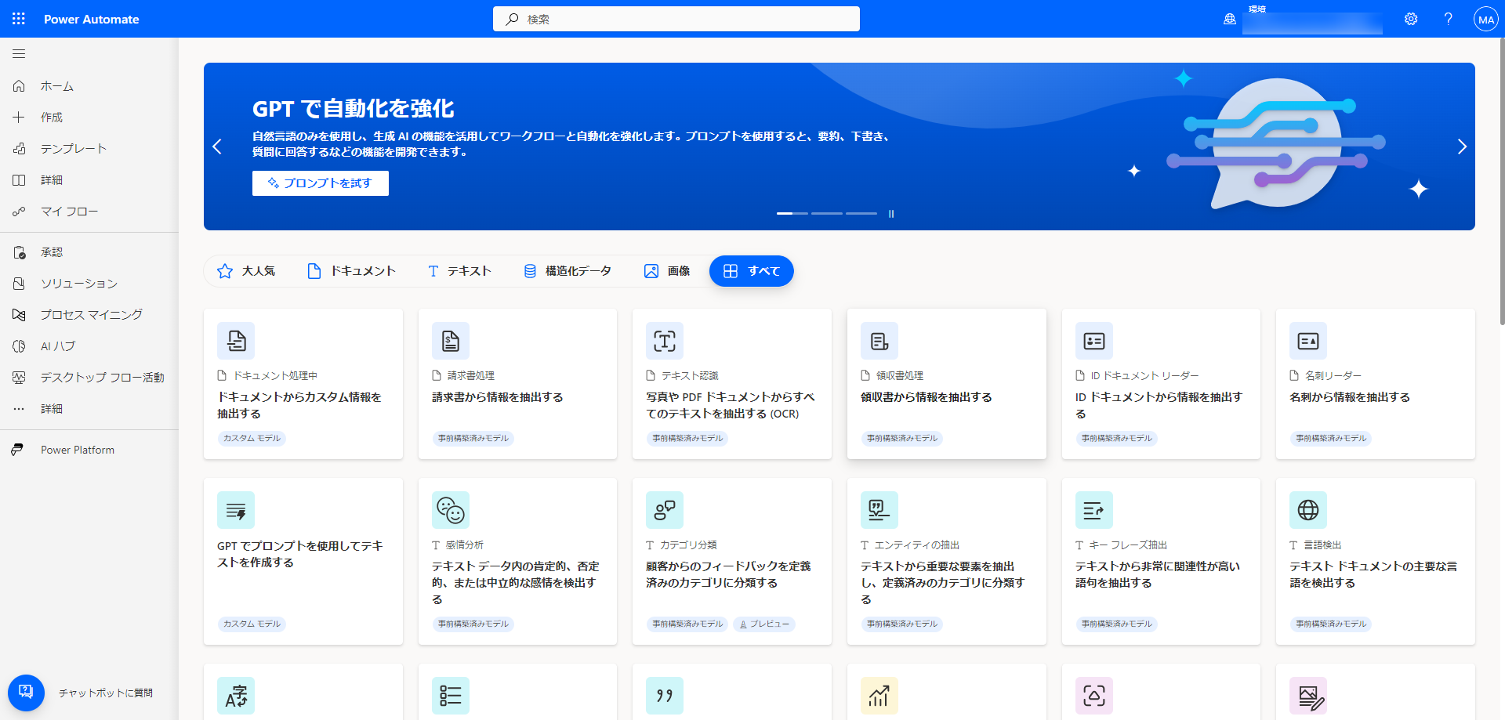This screenshot has width=1505, height=720.
Task: Select the 画像 filter tab
Action: pyautogui.click(x=667, y=271)
